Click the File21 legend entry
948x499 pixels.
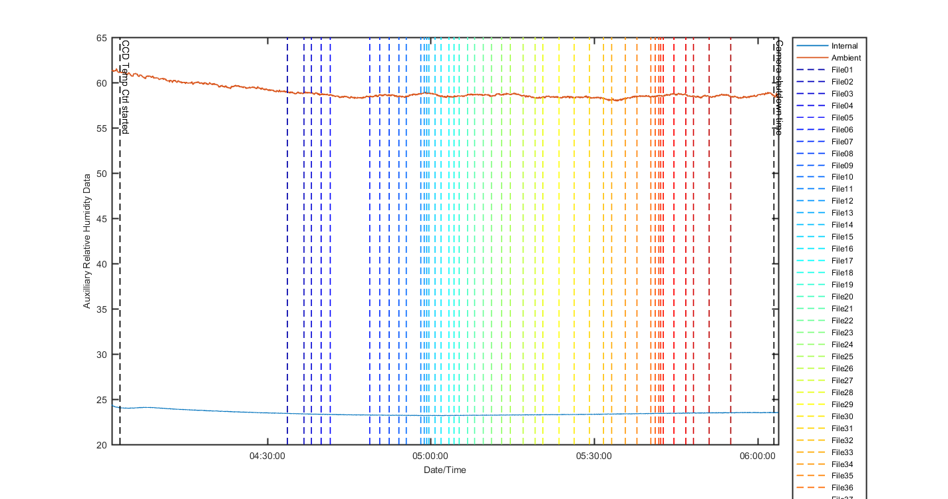[x=826, y=309]
